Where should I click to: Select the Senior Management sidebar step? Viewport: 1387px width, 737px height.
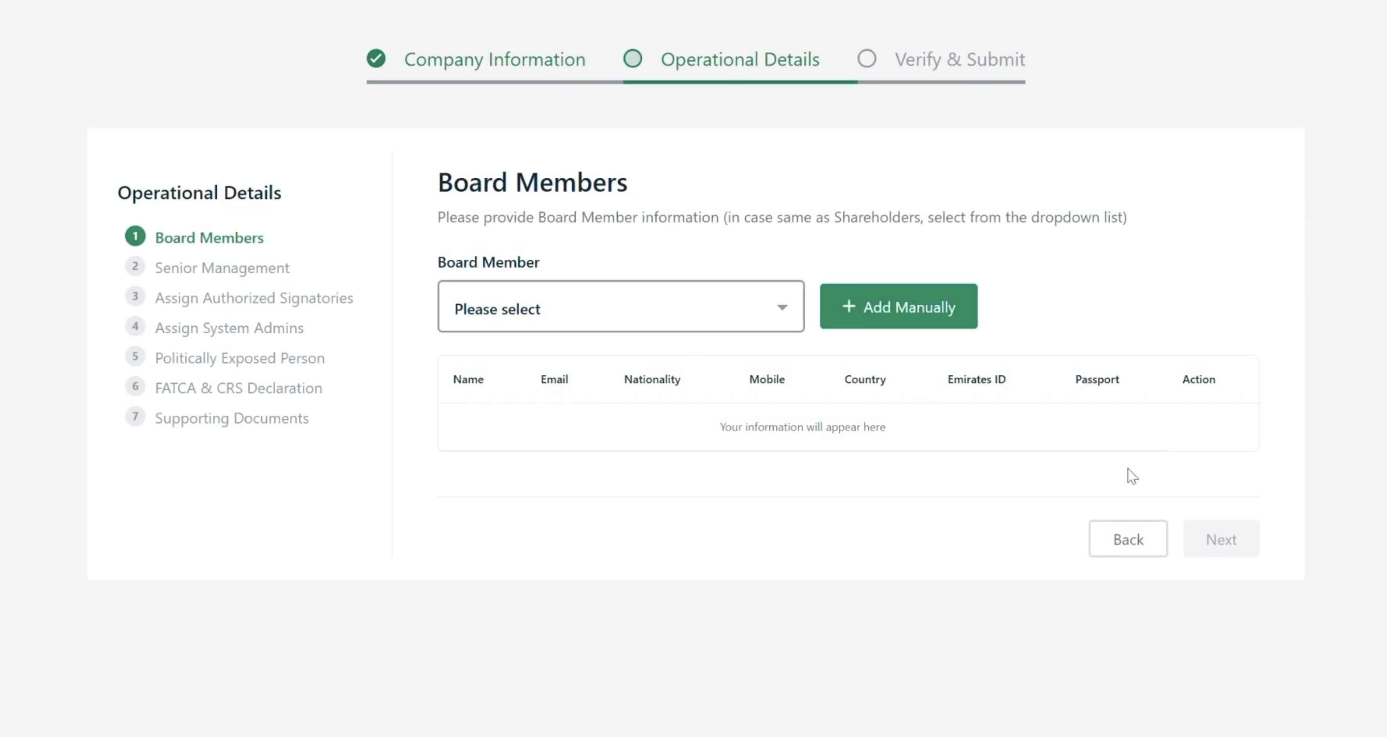point(222,268)
